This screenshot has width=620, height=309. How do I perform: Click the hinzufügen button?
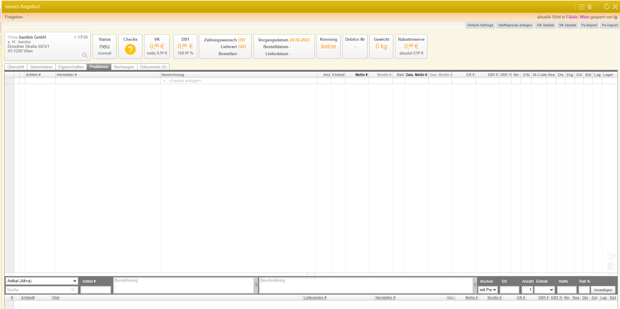pyautogui.click(x=603, y=290)
